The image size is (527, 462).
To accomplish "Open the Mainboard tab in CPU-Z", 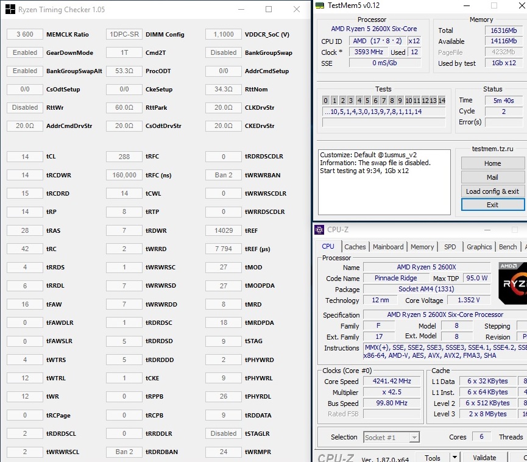I will pyautogui.click(x=388, y=247).
